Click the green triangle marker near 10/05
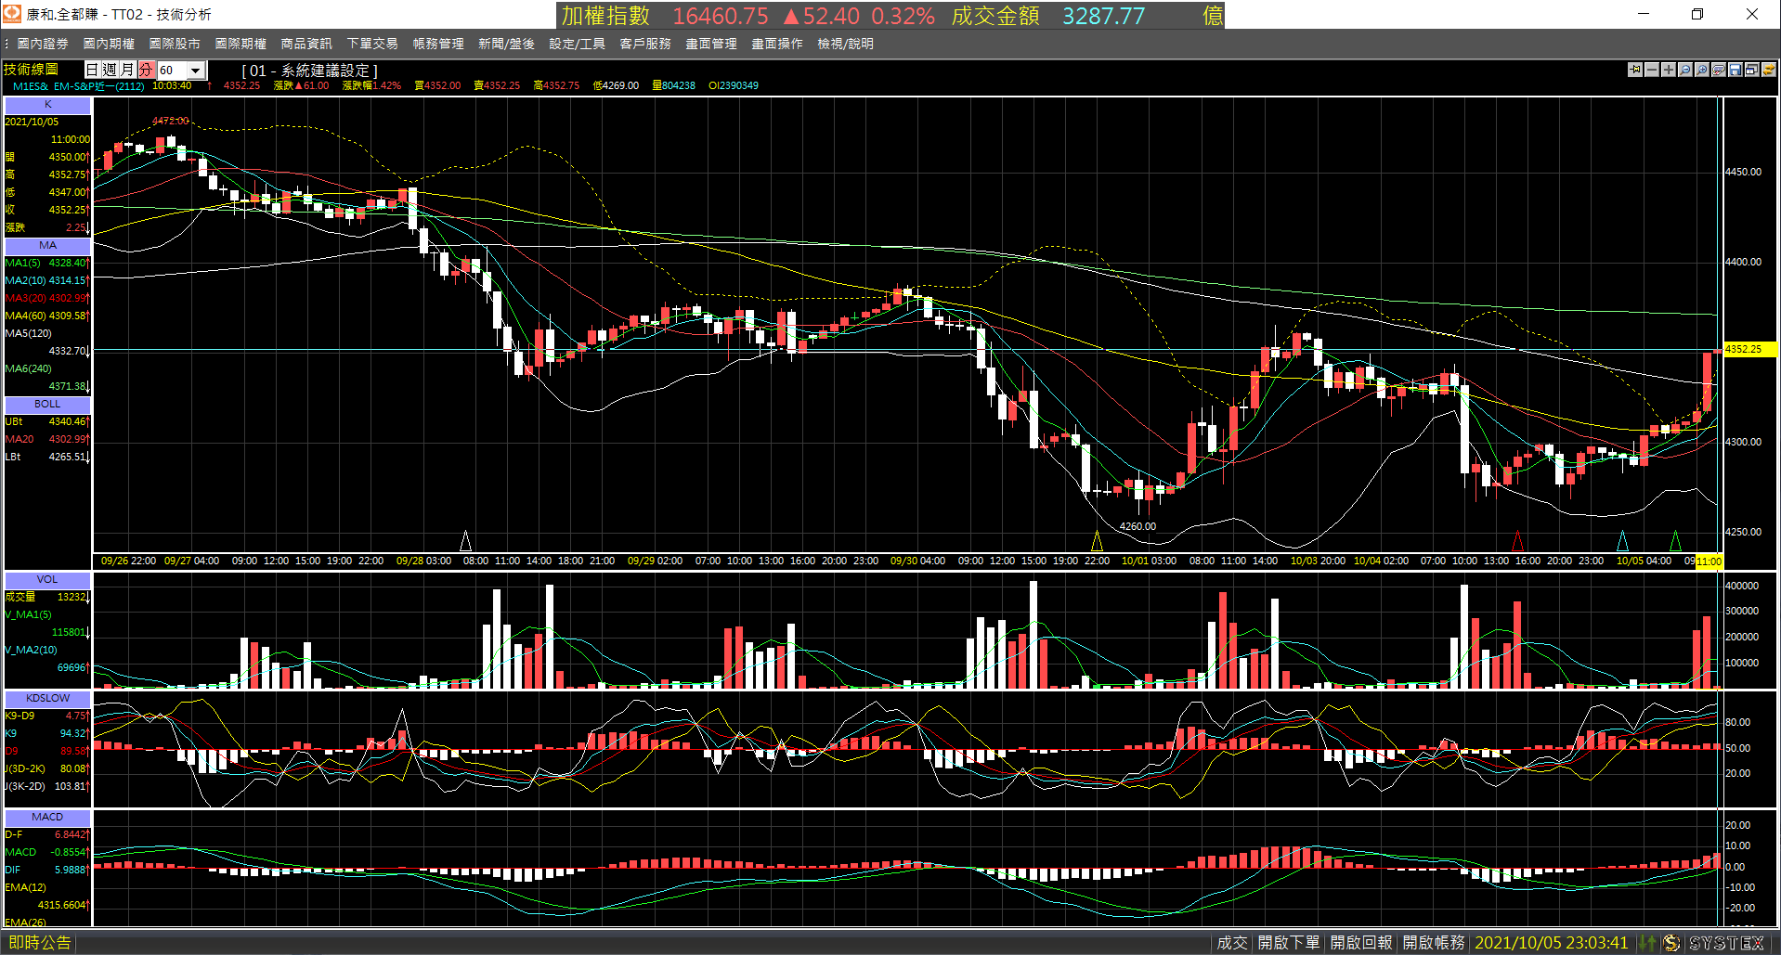 1675,540
